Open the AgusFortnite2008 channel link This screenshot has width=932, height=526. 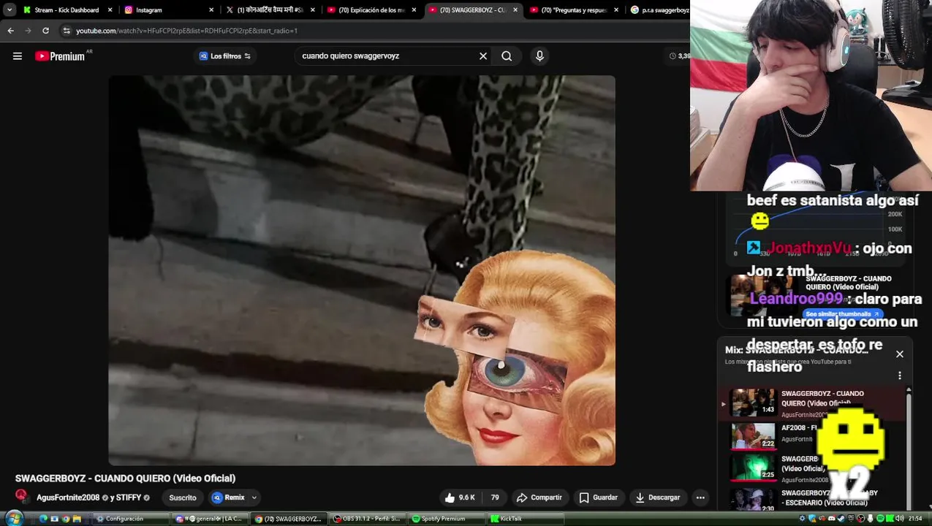click(x=68, y=498)
